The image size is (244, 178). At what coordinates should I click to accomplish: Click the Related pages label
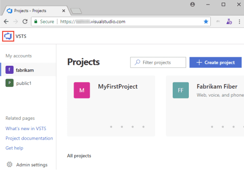(20, 118)
